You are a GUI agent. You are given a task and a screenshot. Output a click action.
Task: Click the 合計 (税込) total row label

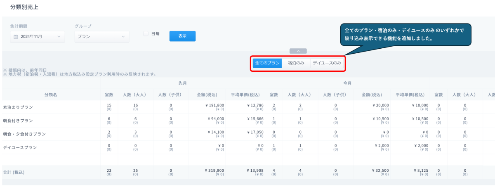tap(14, 172)
